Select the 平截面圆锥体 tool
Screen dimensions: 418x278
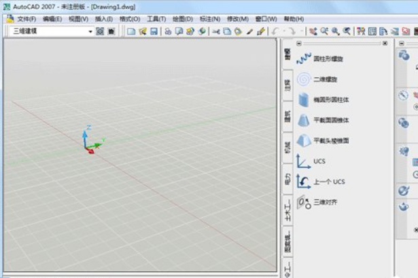point(323,120)
